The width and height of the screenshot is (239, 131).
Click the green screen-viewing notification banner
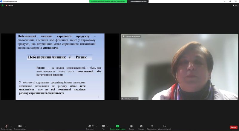(x=108, y=1)
